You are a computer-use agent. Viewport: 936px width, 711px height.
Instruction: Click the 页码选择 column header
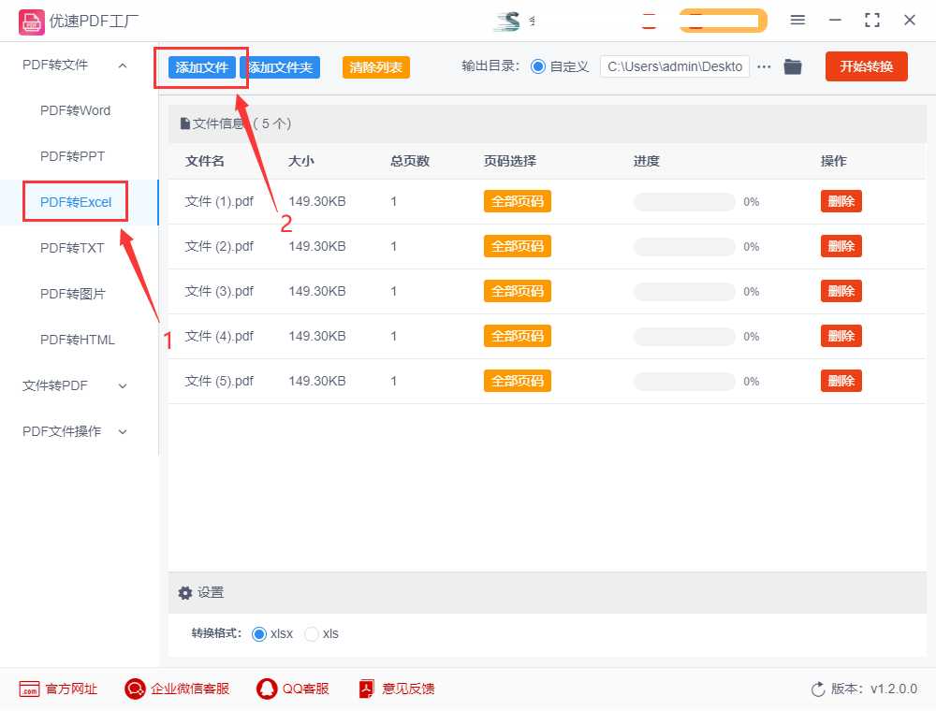510,161
